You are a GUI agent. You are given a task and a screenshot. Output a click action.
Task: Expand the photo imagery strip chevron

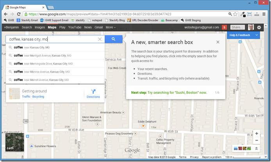click(x=257, y=148)
